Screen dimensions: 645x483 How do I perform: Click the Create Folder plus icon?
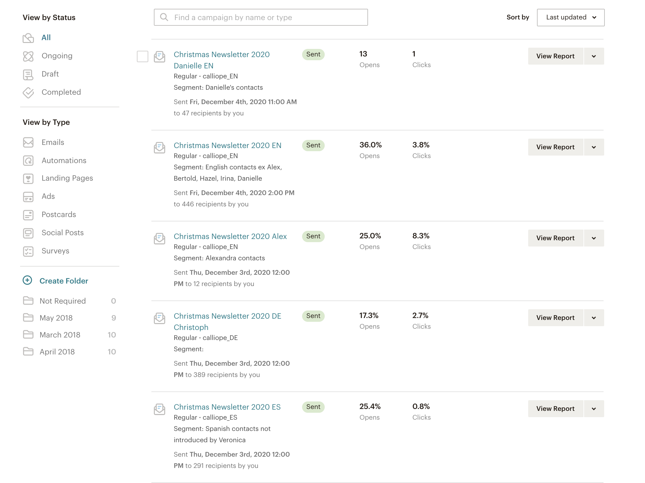pyautogui.click(x=28, y=280)
